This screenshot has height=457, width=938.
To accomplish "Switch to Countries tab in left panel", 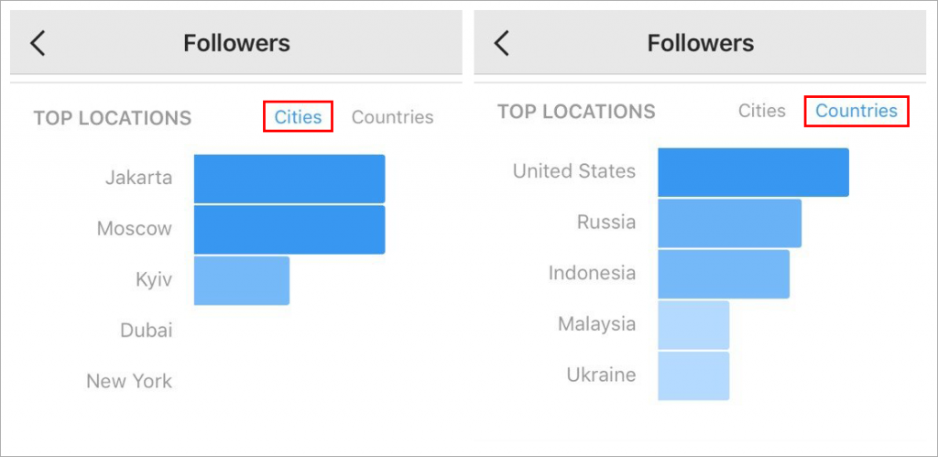I will click(x=392, y=116).
